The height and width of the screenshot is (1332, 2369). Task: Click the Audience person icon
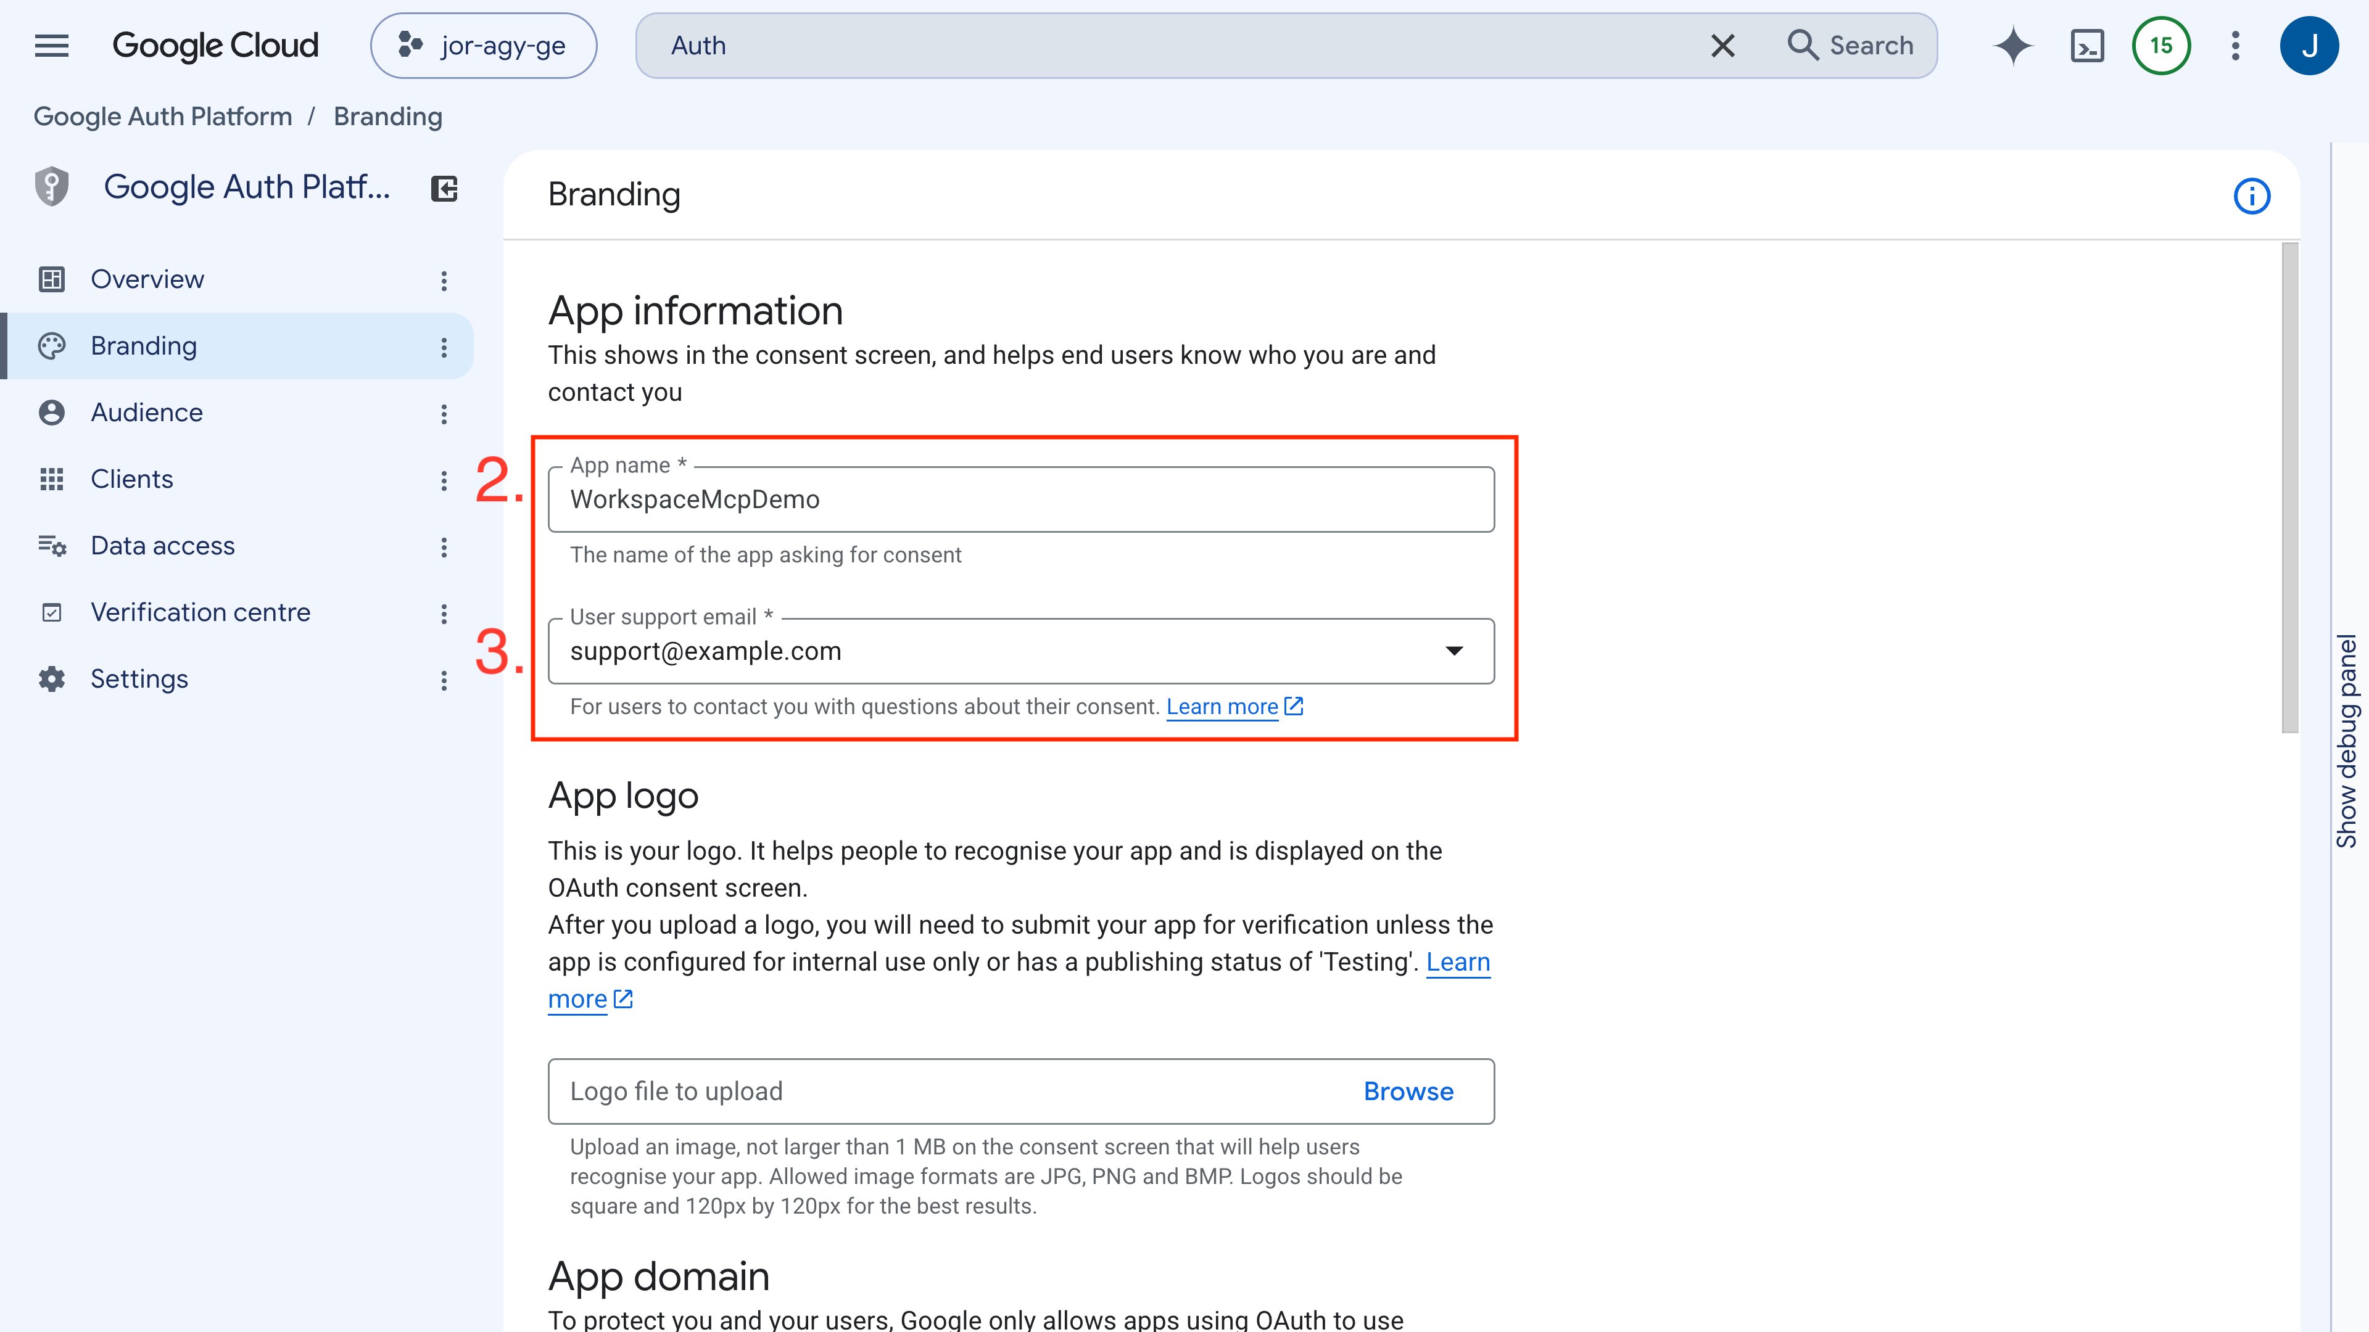click(x=51, y=413)
